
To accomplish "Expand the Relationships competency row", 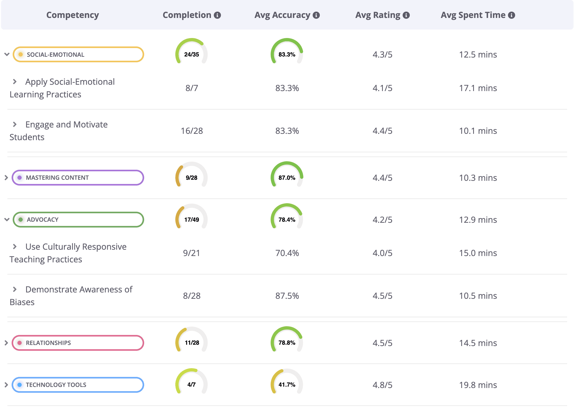I will click(6, 343).
